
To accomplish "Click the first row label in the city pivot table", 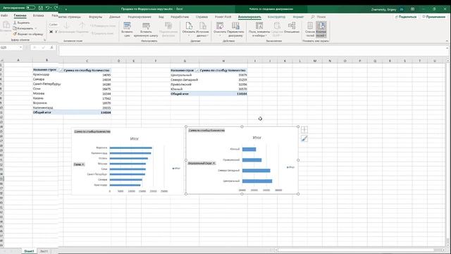I will 41,75.
